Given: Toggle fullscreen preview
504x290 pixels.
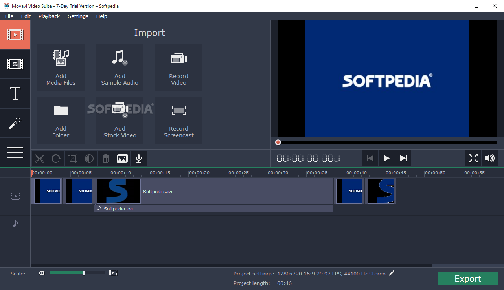Looking at the screenshot, I should pyautogui.click(x=473, y=158).
